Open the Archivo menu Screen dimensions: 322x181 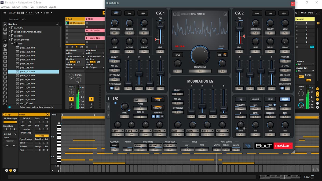[x=5, y=7]
